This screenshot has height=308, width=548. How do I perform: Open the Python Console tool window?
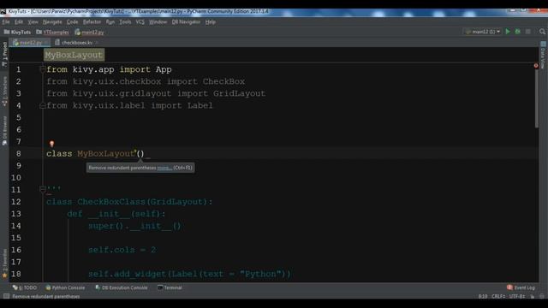[65, 287]
